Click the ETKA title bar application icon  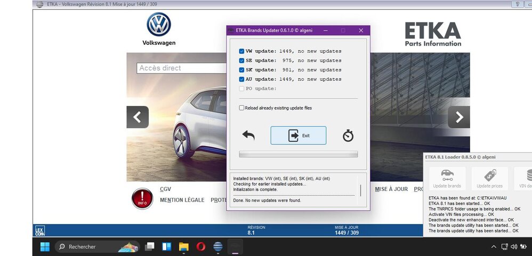point(39,4)
